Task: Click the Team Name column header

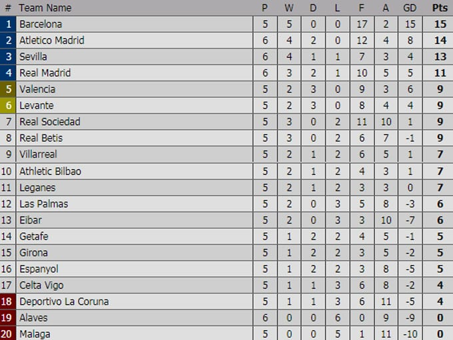Action: point(45,8)
